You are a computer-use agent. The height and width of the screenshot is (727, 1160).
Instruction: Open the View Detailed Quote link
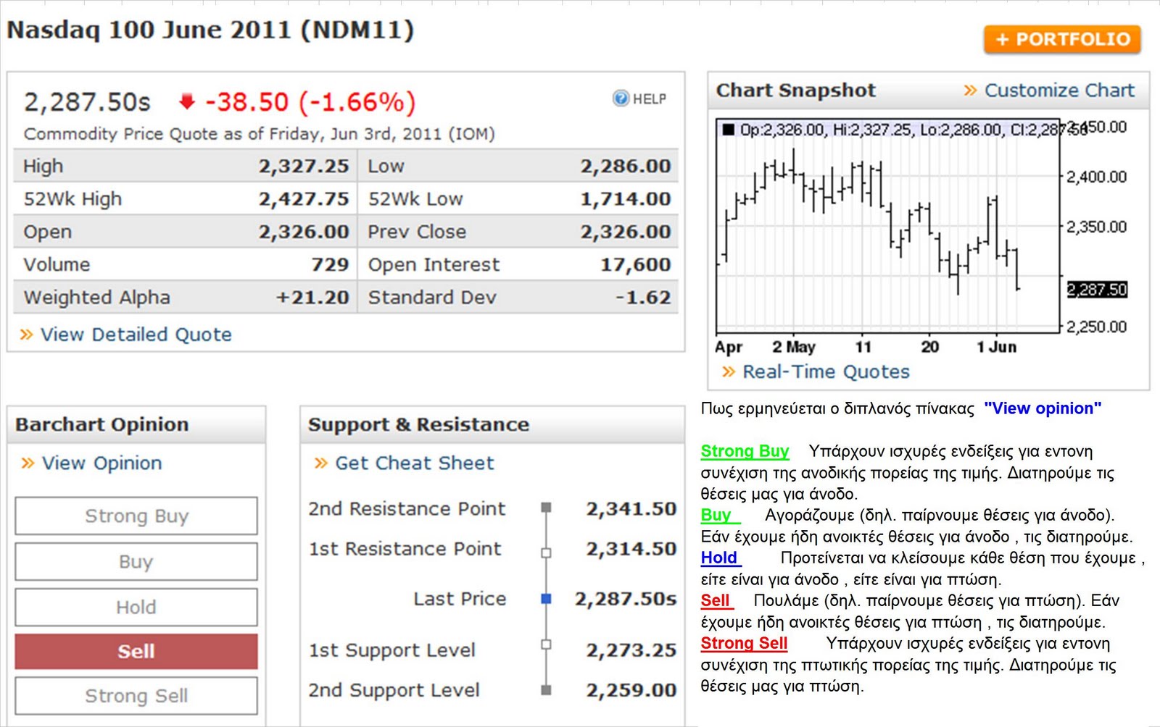pyautogui.click(x=136, y=335)
